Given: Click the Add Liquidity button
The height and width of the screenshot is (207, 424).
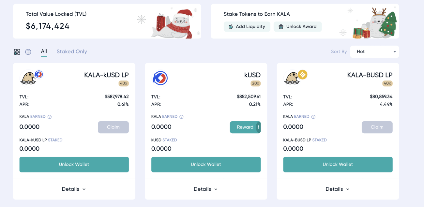Looking at the screenshot, I should point(247,27).
